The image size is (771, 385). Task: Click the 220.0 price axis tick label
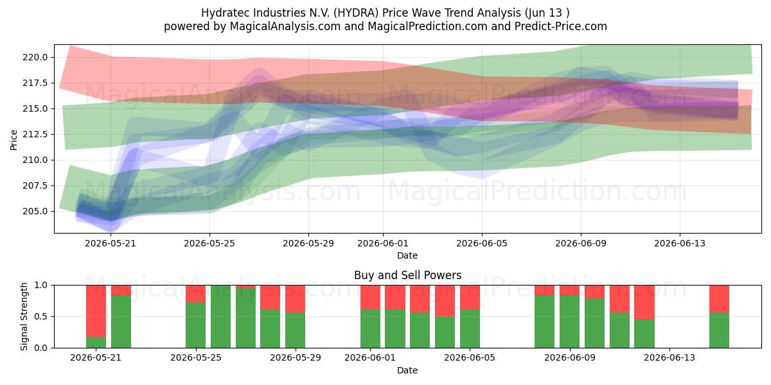click(x=36, y=57)
